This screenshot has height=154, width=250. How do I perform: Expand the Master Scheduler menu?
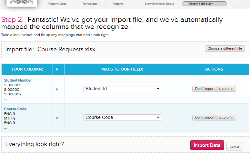coord(205,4)
